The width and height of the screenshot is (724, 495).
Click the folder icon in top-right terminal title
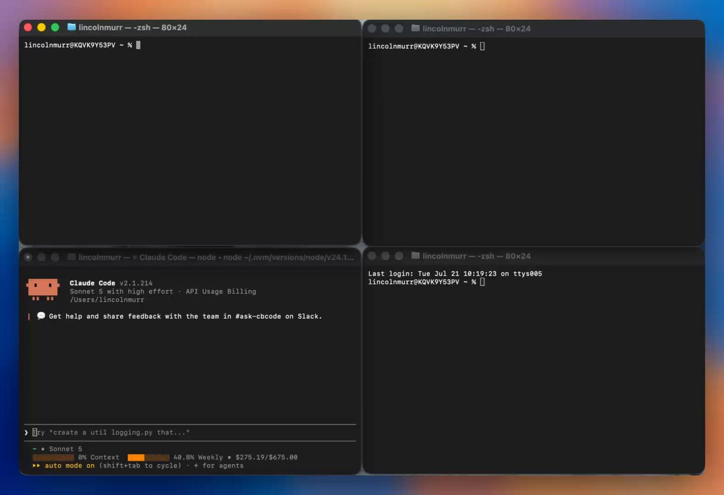click(x=416, y=28)
